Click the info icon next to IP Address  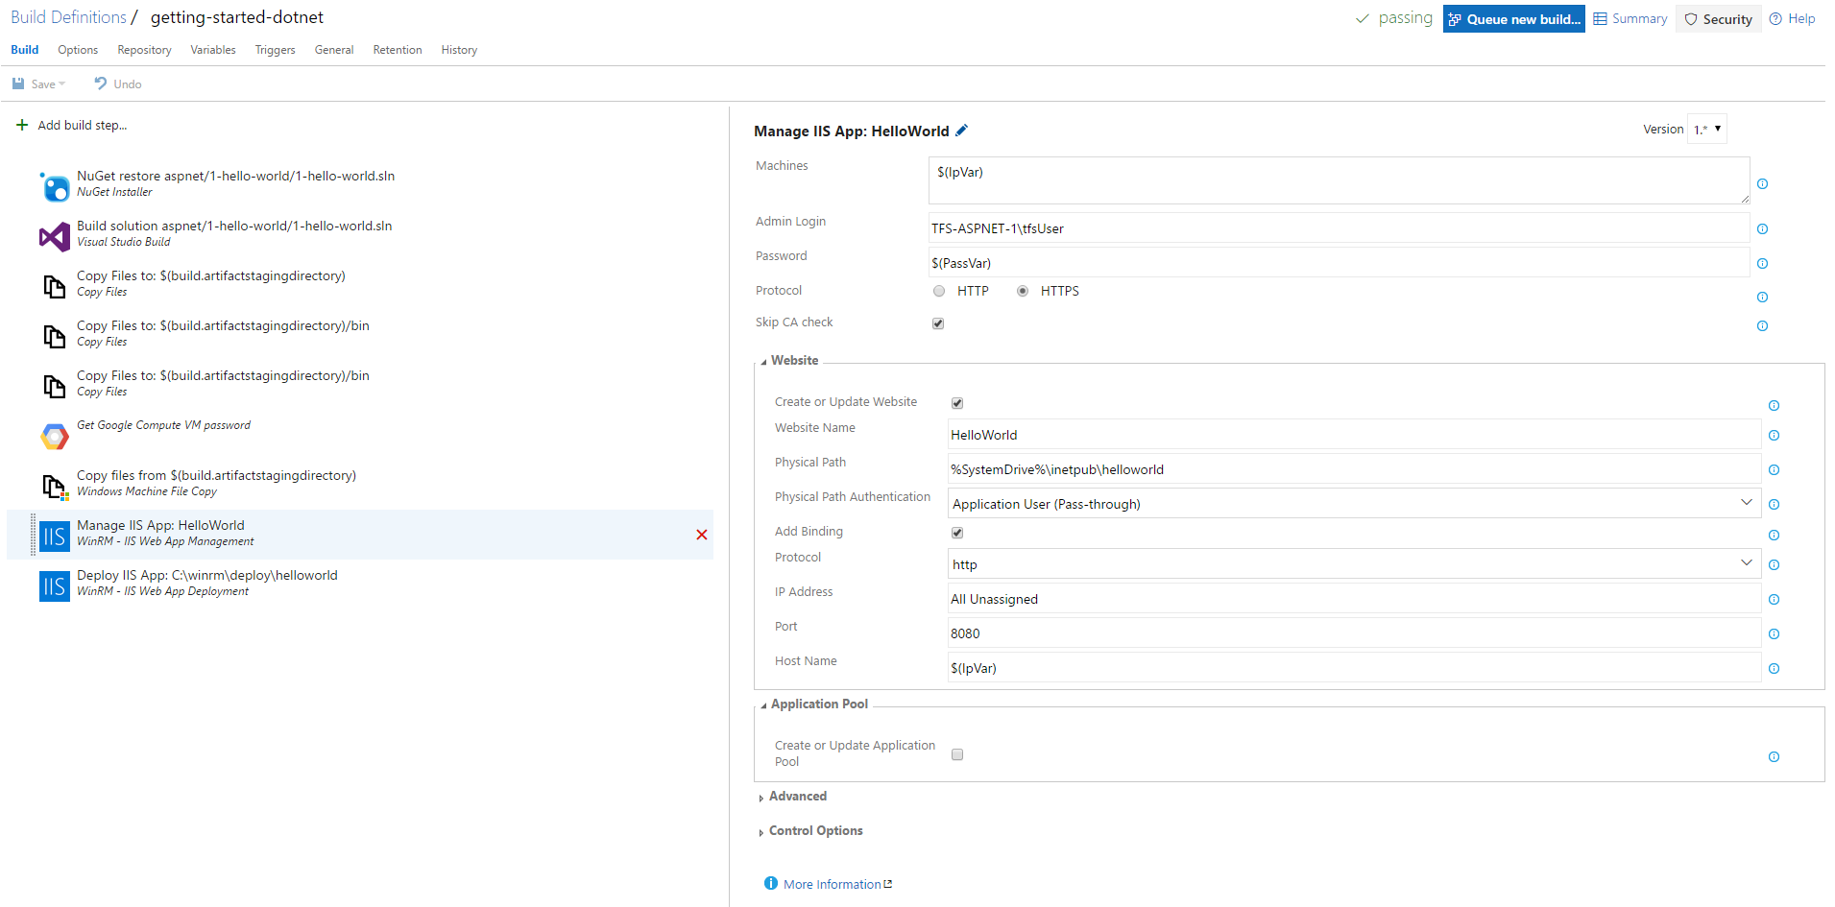point(1774,599)
